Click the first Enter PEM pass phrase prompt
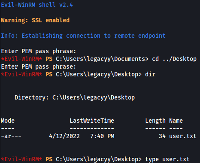Screen dimensions: 200x163 point(39,51)
